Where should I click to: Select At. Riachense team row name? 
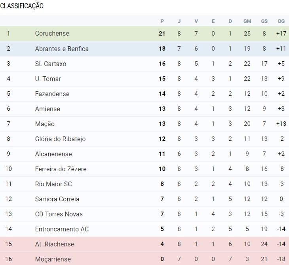(x=54, y=244)
